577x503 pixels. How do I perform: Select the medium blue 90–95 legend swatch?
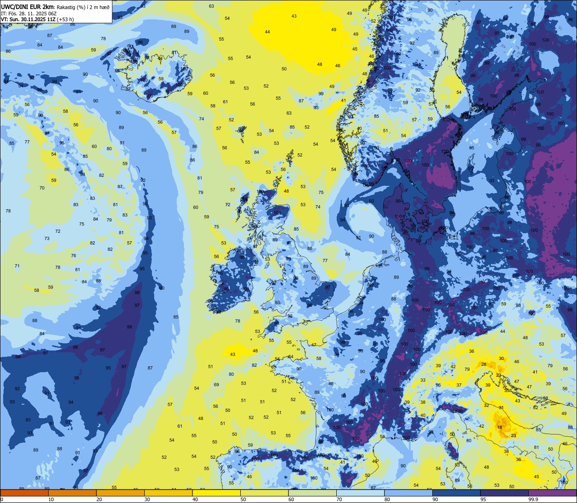[456, 493]
